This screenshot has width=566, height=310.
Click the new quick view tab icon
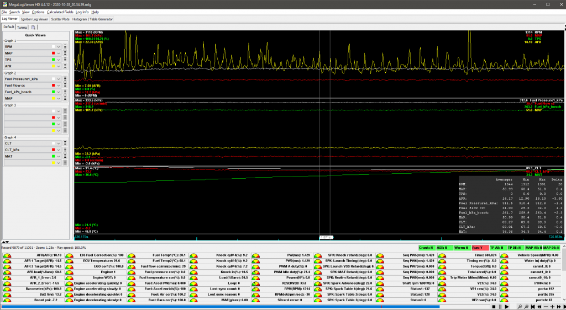coord(33,28)
